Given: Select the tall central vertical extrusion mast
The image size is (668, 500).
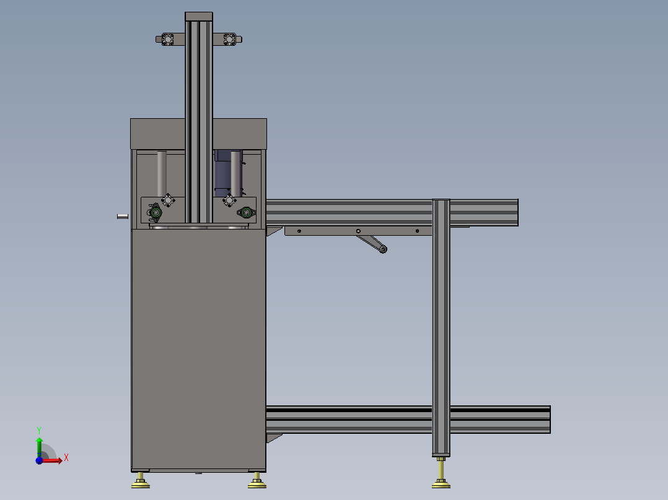Looking at the screenshot, I should tap(198, 121).
